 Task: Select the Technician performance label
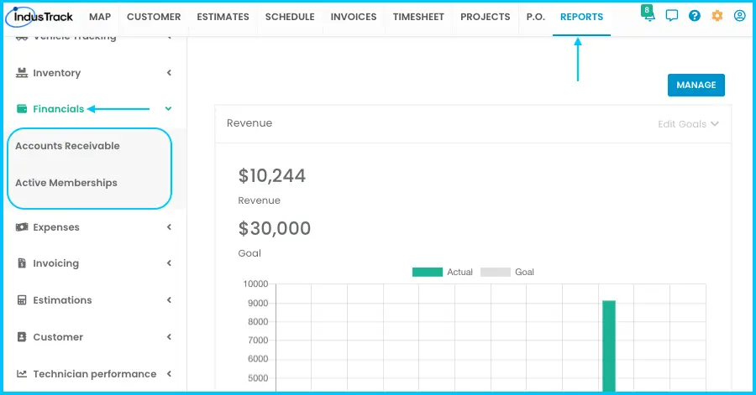click(x=94, y=374)
